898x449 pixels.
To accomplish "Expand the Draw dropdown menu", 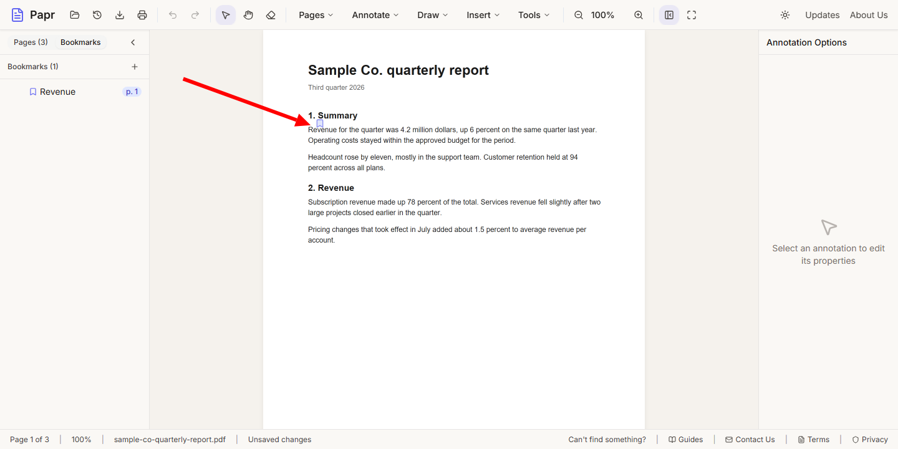I will 433,15.
